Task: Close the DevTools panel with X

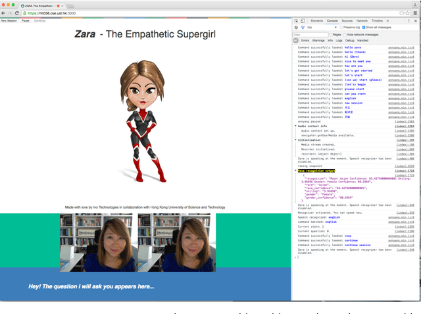Action: coord(416,21)
